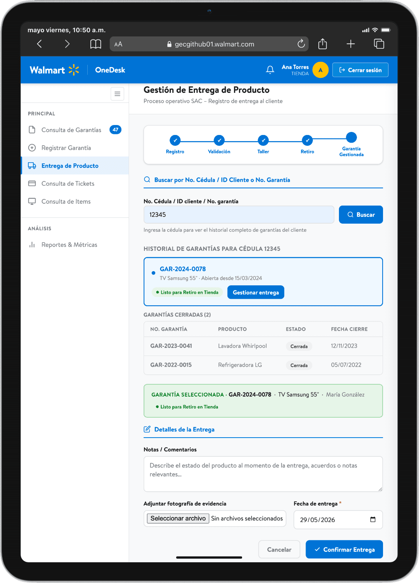Focus the Notas / Comentarios textarea

click(263, 474)
